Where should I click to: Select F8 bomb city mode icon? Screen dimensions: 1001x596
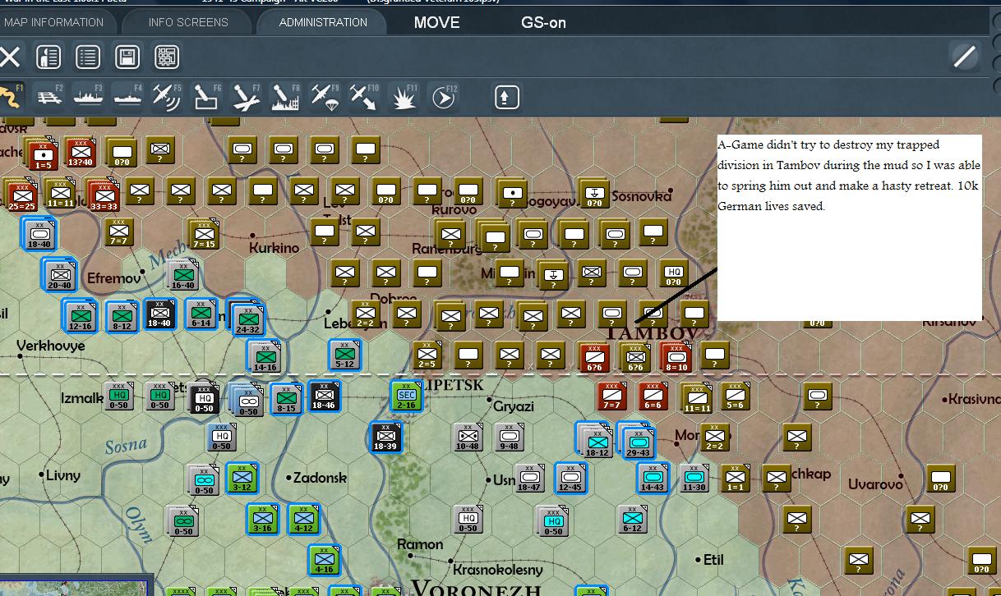[285, 97]
